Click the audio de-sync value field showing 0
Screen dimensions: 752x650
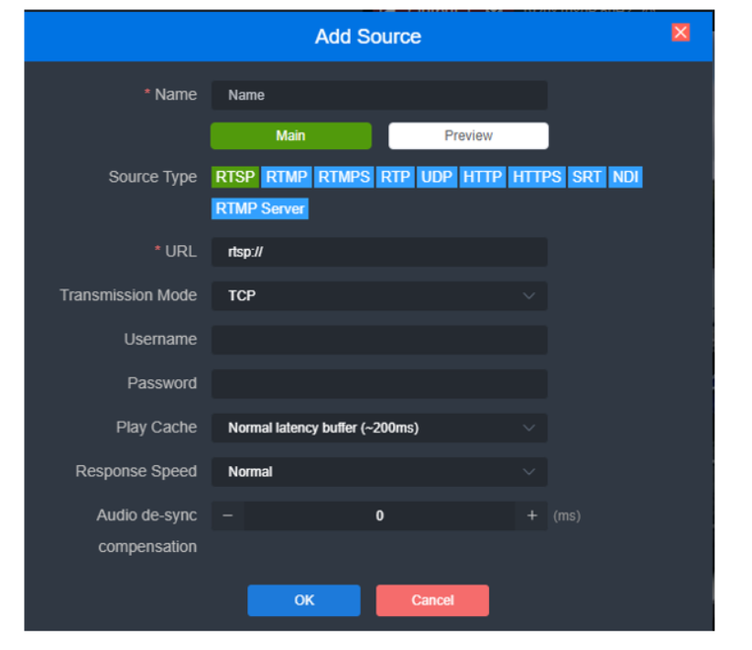point(379,515)
